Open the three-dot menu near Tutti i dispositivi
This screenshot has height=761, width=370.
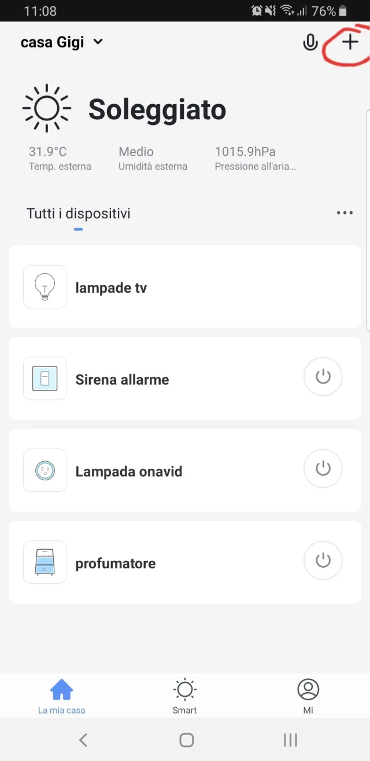click(345, 212)
